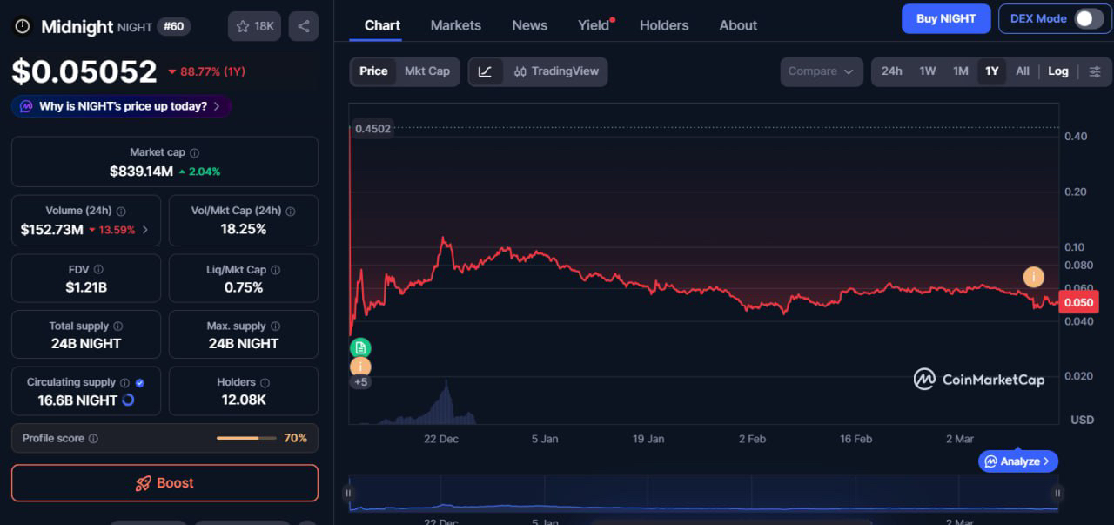Click the 70% profile score value
1114x525 pixels.
point(295,438)
